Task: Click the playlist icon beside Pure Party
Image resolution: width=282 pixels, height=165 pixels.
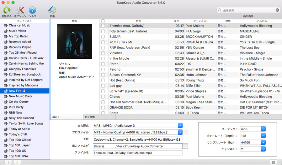Action: tap(6, 107)
